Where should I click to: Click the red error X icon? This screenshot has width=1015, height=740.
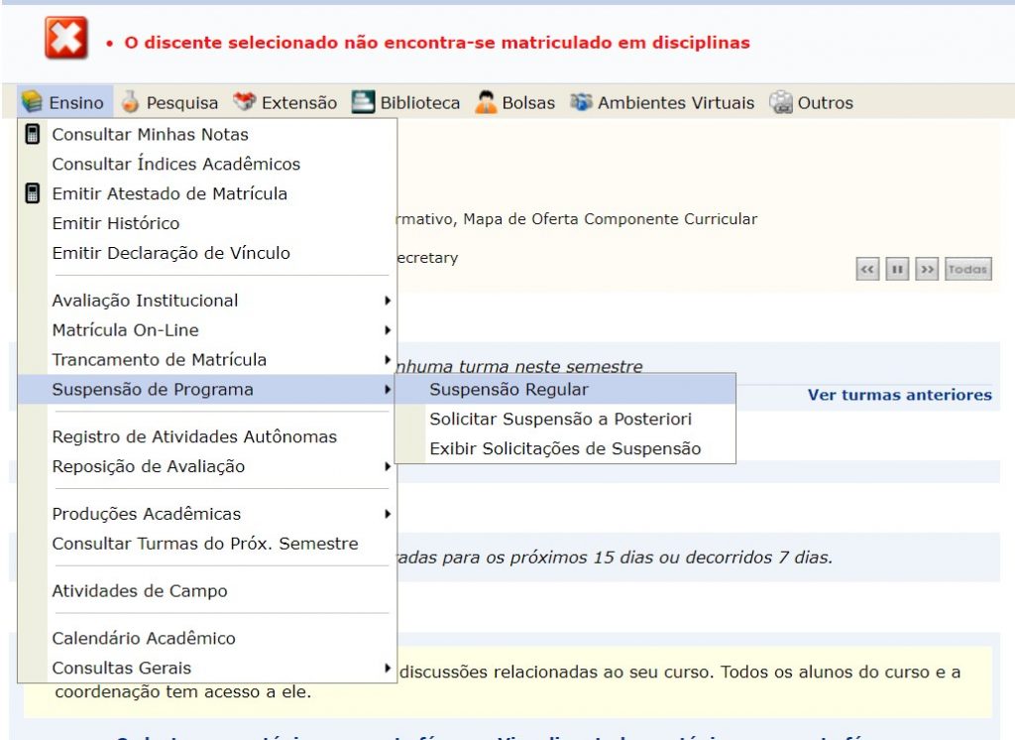66,39
